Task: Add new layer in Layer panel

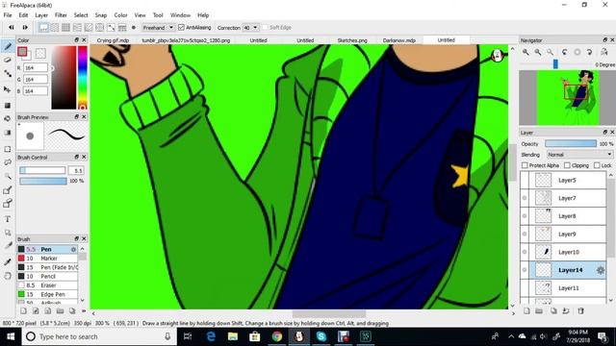Action: pos(526,311)
